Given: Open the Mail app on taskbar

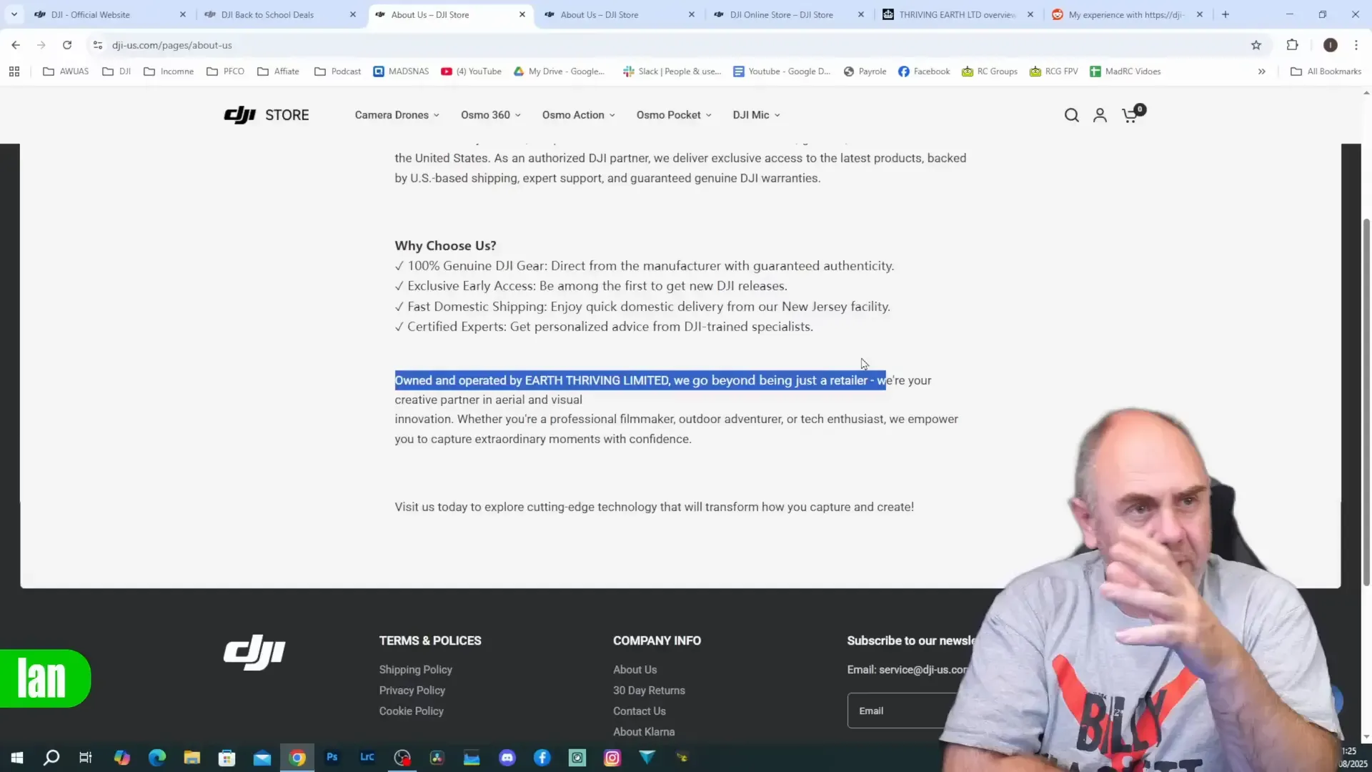Looking at the screenshot, I should [x=262, y=758].
